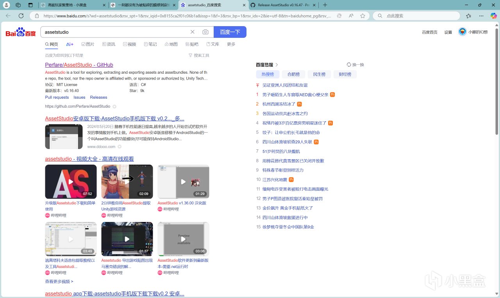
Task: Add this page to favorites star
Action: click(x=362, y=16)
